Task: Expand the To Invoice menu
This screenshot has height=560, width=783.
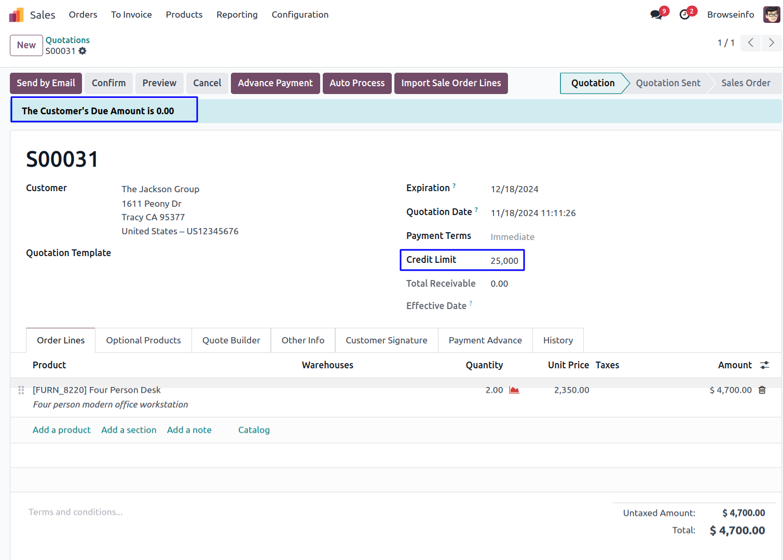Action: click(131, 15)
